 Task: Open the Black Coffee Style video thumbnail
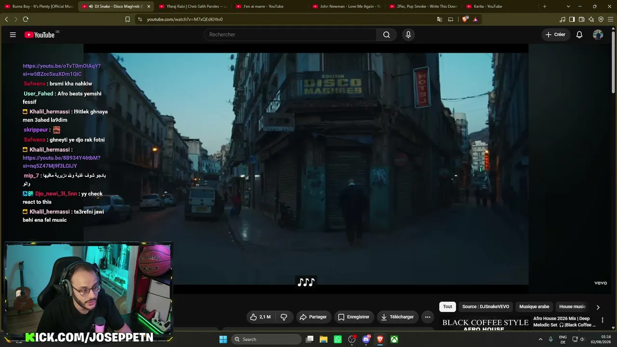(x=485, y=324)
